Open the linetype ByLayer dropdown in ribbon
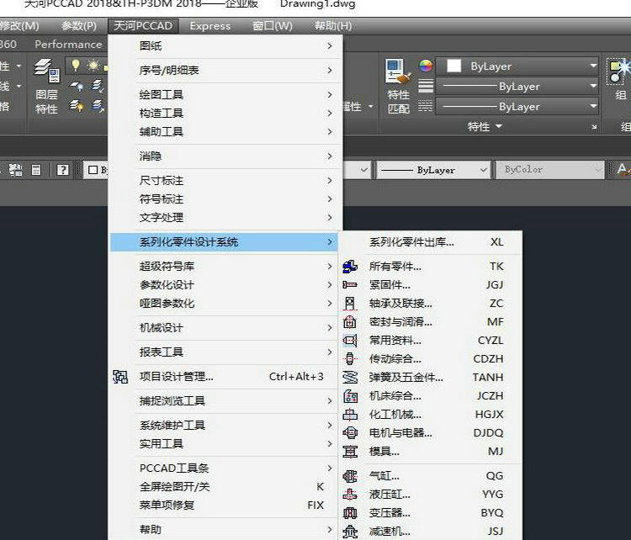This screenshot has height=540, width=631. pyautogui.click(x=517, y=107)
